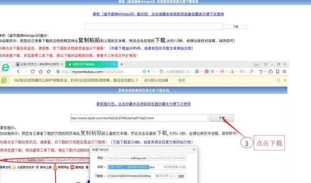Viewport: 311px width, 183px height.
Task: Open the top 掌柜(城市森林xiaoguizi)提示您 bookmark link
Action: point(158,14)
